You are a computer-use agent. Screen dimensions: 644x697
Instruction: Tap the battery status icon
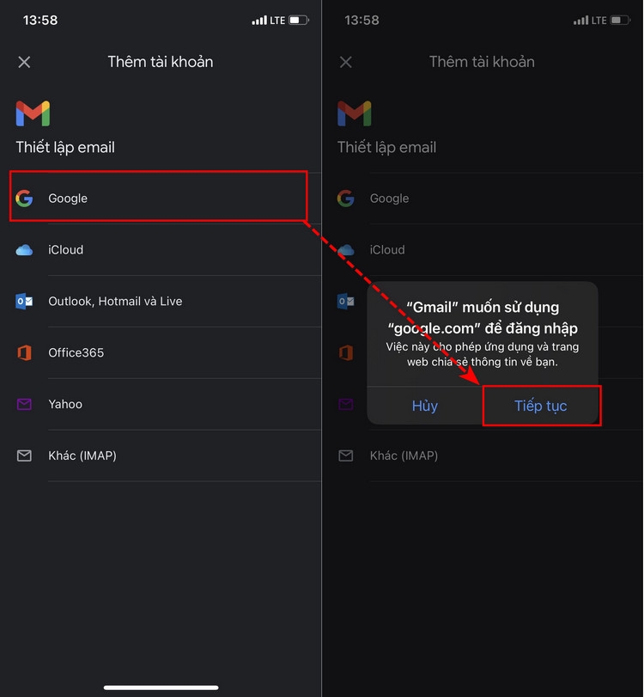(299, 19)
